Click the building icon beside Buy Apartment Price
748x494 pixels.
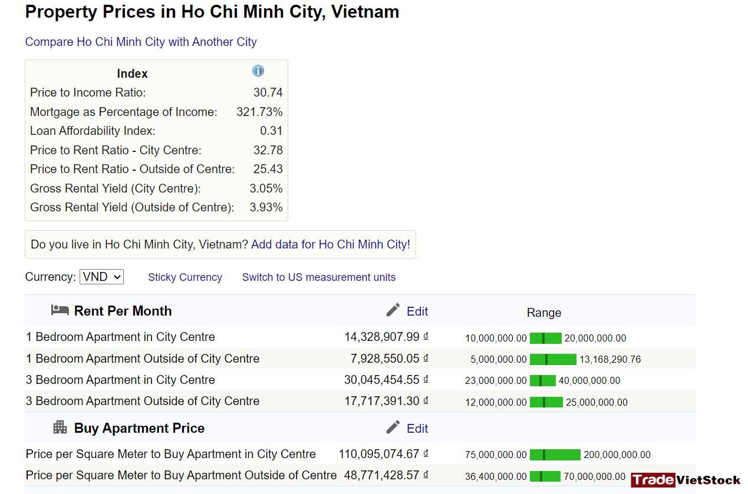pyautogui.click(x=60, y=427)
